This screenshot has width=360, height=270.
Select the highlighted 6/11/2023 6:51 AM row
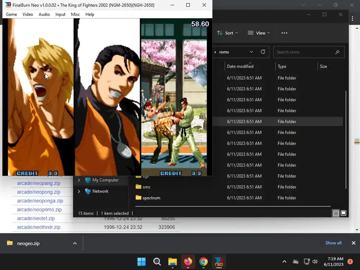click(278, 121)
